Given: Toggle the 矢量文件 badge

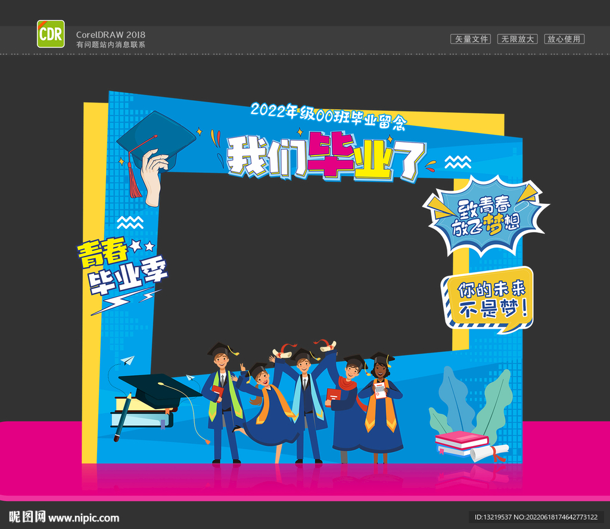Looking at the screenshot, I should tap(470, 39).
